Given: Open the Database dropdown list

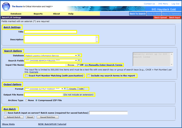Looking at the screenshot, I should tap(51, 56).
